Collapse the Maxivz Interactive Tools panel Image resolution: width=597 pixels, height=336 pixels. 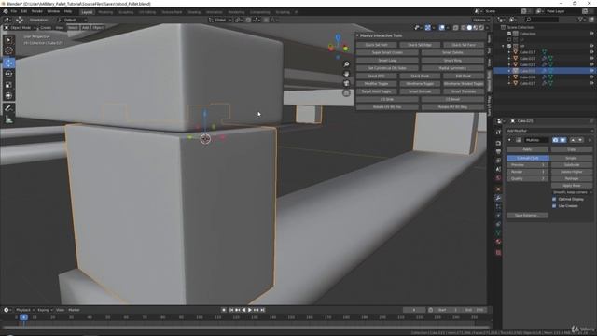pyautogui.click(x=357, y=35)
